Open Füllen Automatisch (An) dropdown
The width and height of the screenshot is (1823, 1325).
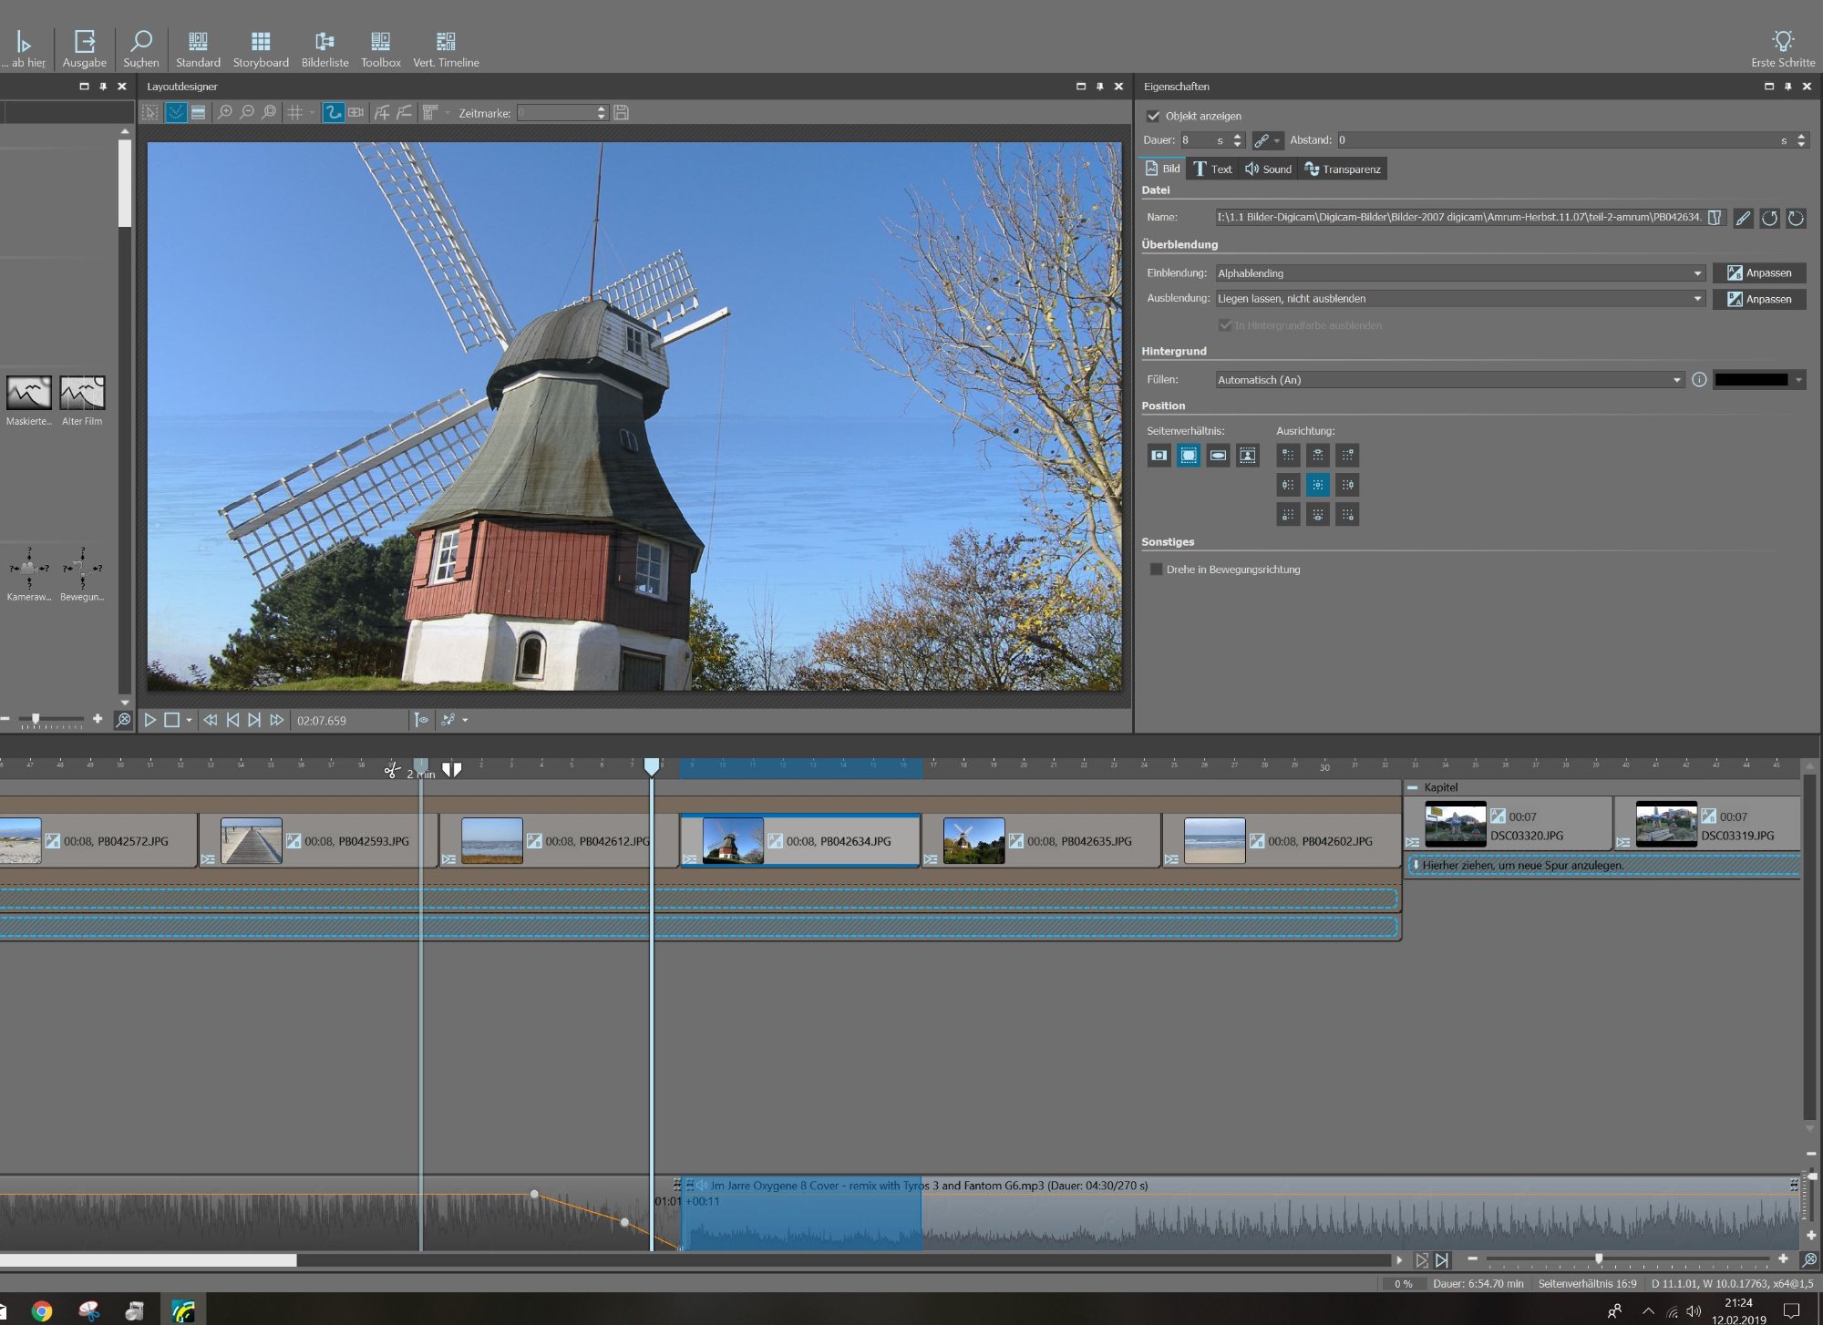coord(1676,380)
